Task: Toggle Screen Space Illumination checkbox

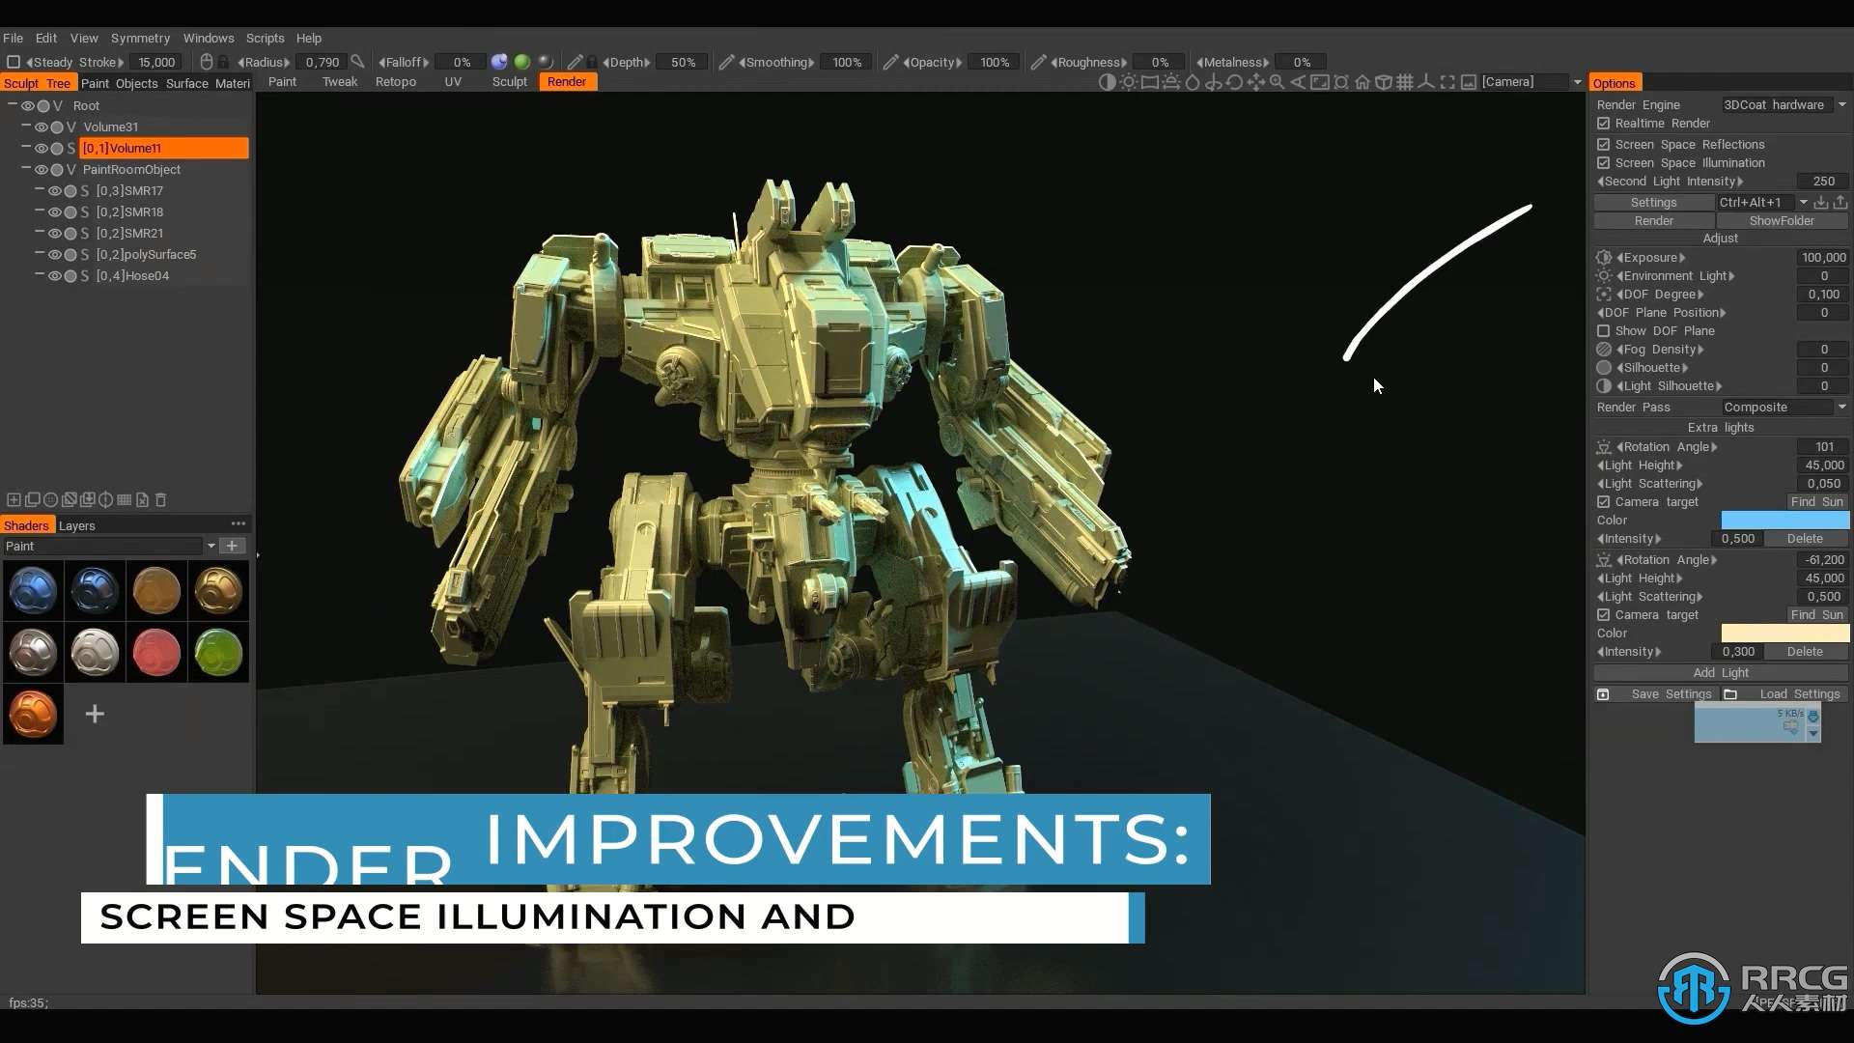Action: coord(1604,164)
